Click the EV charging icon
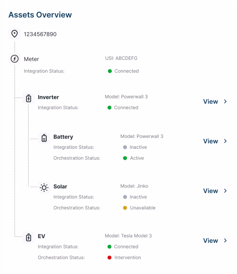The image size is (237, 274). point(29,237)
